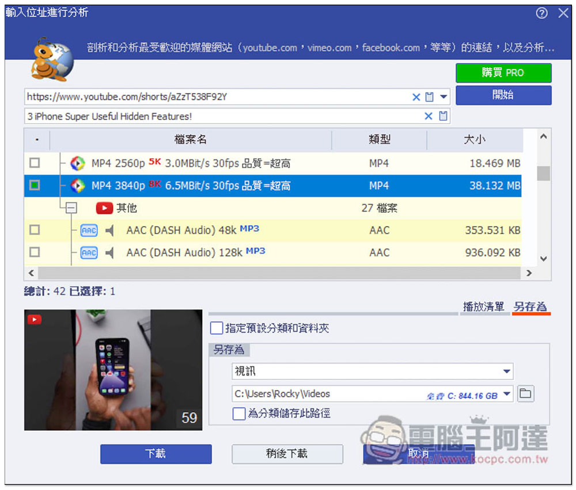The image size is (576, 490).
Task: Click speaker icon on AAC 48k row
Action: (109, 230)
